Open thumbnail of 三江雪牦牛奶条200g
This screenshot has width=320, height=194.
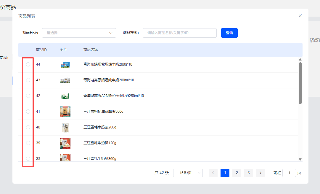pos(65,127)
